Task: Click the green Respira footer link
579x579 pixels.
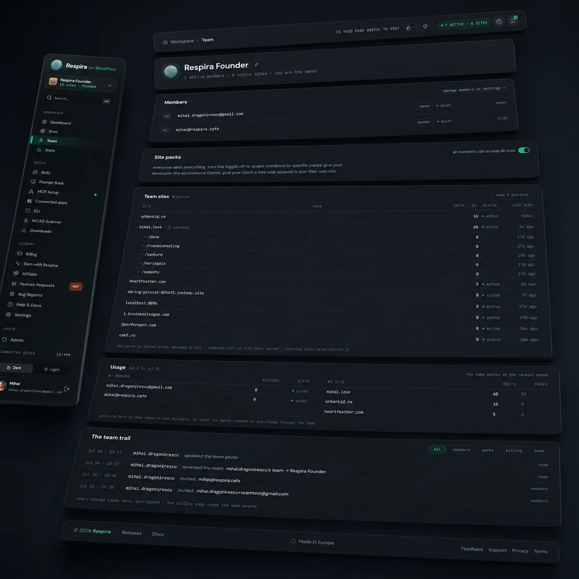Action: [101, 531]
